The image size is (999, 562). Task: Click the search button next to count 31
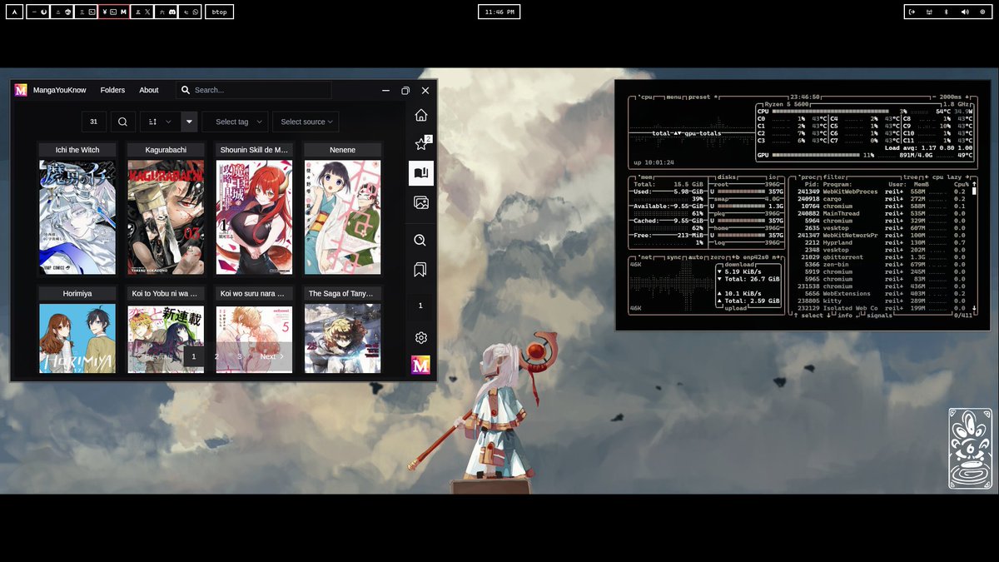(122, 122)
